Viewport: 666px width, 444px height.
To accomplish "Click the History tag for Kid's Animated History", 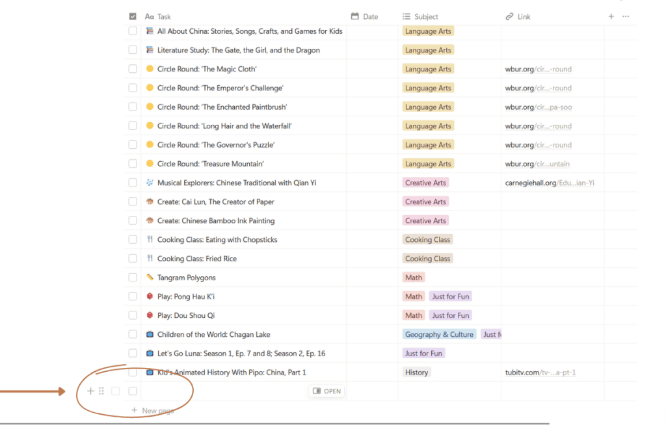I will (x=416, y=372).
